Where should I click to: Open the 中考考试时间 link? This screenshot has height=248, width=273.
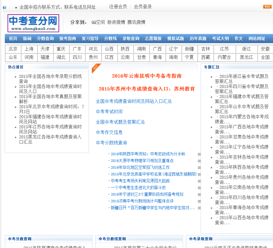pyautogui.click(x=109, y=112)
